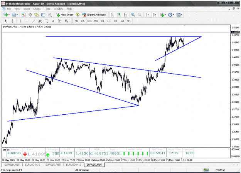Viewport: 241px width, 173px height.
Task: Switch timeframe to M1
Action: (x=76, y=21)
